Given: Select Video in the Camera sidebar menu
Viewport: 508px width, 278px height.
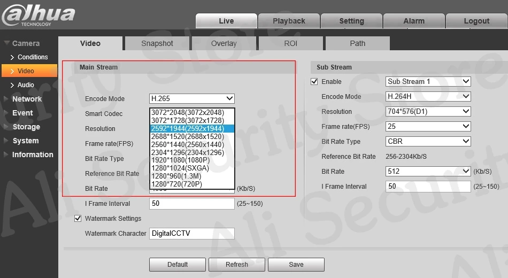Looking at the screenshot, I should [29, 71].
